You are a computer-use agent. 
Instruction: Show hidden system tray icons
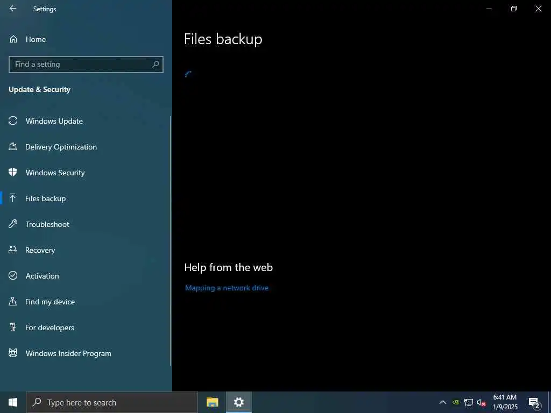[x=443, y=402]
